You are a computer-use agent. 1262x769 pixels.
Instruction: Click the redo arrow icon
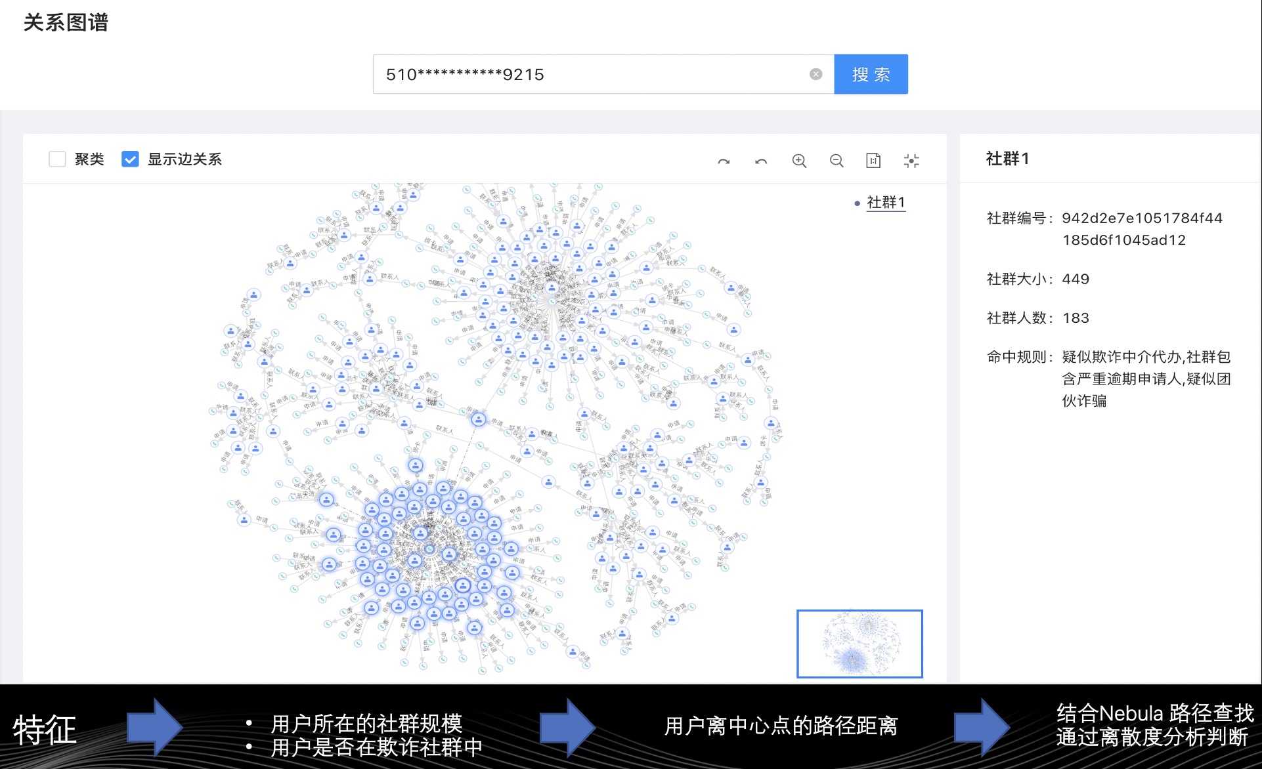(724, 161)
